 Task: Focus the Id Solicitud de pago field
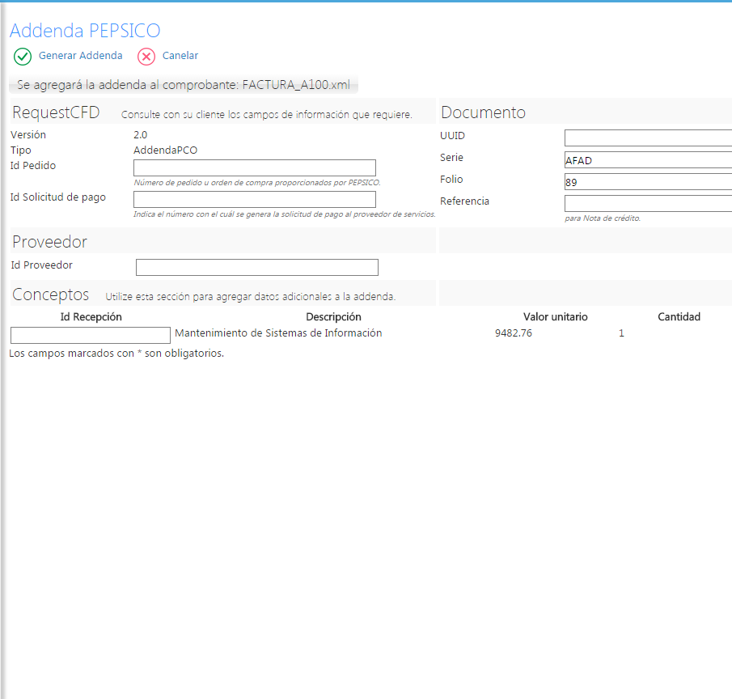(255, 199)
